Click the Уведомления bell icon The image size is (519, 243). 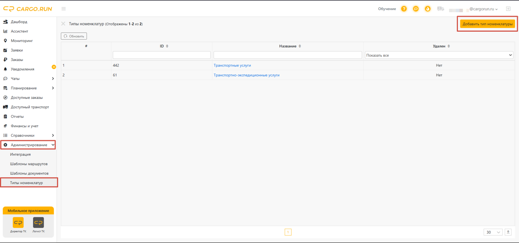[5, 69]
